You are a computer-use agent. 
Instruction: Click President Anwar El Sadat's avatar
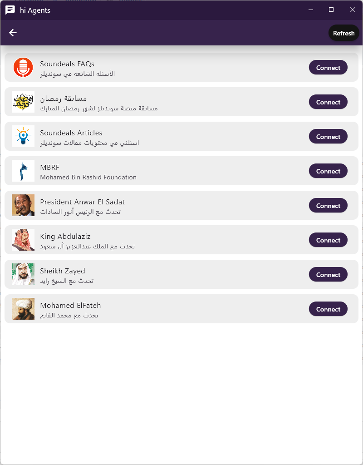point(23,205)
